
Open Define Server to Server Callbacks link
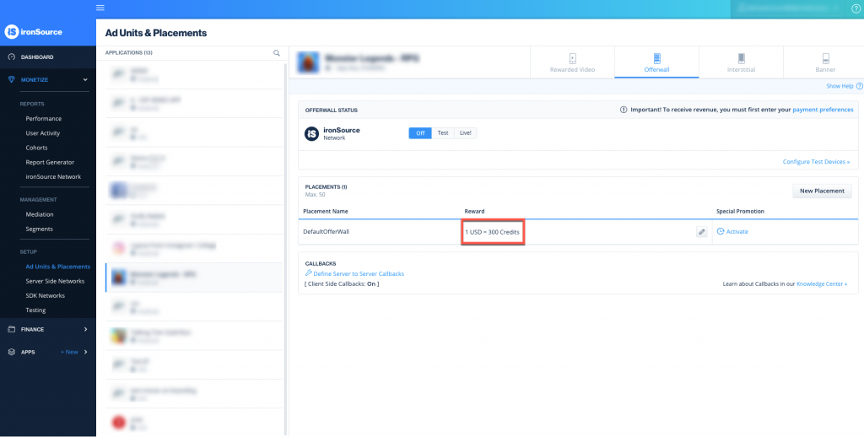(359, 274)
